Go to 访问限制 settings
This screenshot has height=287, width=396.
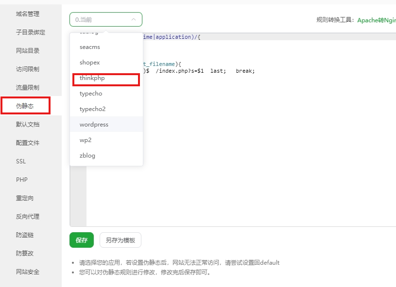(26, 69)
